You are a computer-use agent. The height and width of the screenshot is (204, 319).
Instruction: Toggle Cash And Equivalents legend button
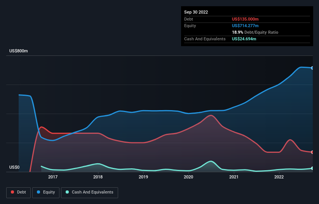tap(89, 192)
